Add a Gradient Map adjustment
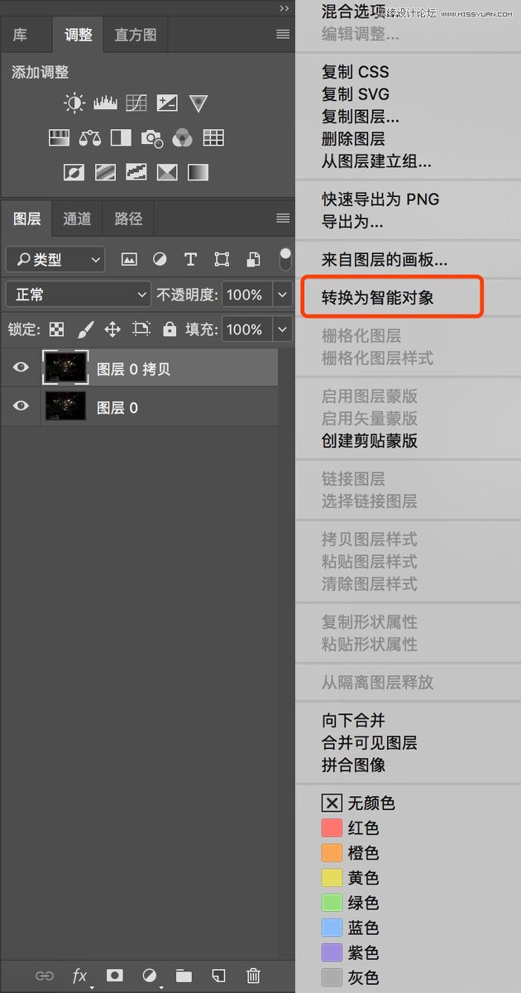 pos(198,173)
